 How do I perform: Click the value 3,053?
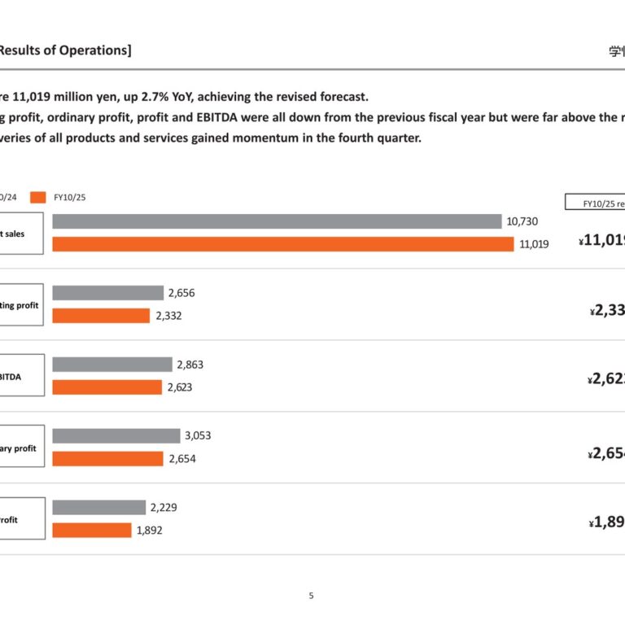click(198, 435)
